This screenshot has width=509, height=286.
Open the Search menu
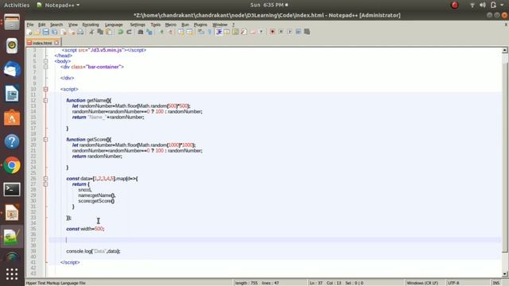click(x=56, y=25)
